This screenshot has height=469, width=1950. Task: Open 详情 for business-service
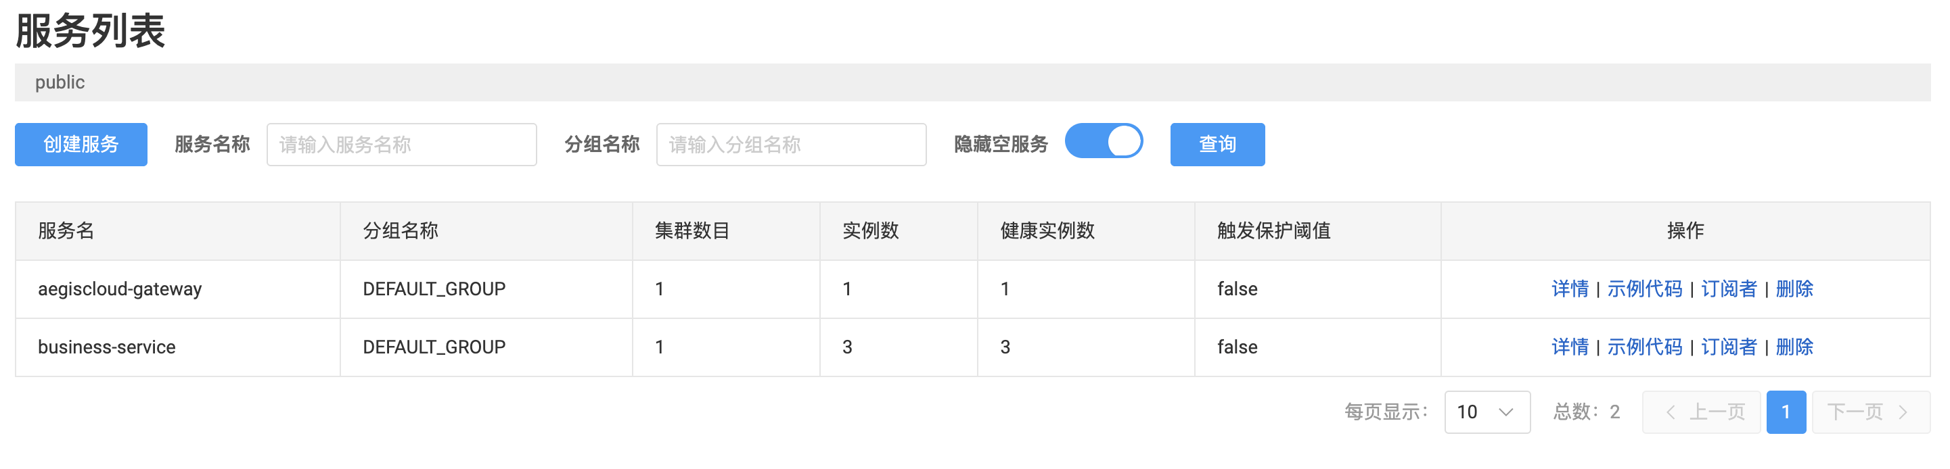1569,347
